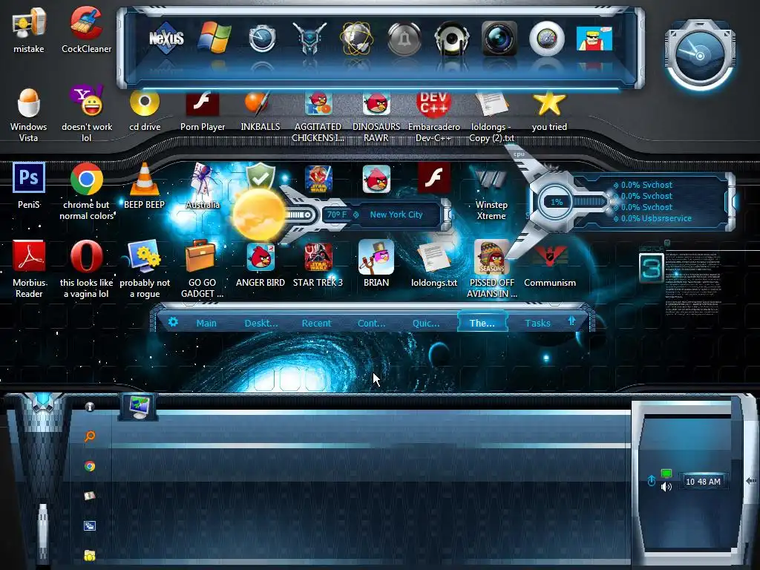Click the robot mask icon in dock

[309, 38]
